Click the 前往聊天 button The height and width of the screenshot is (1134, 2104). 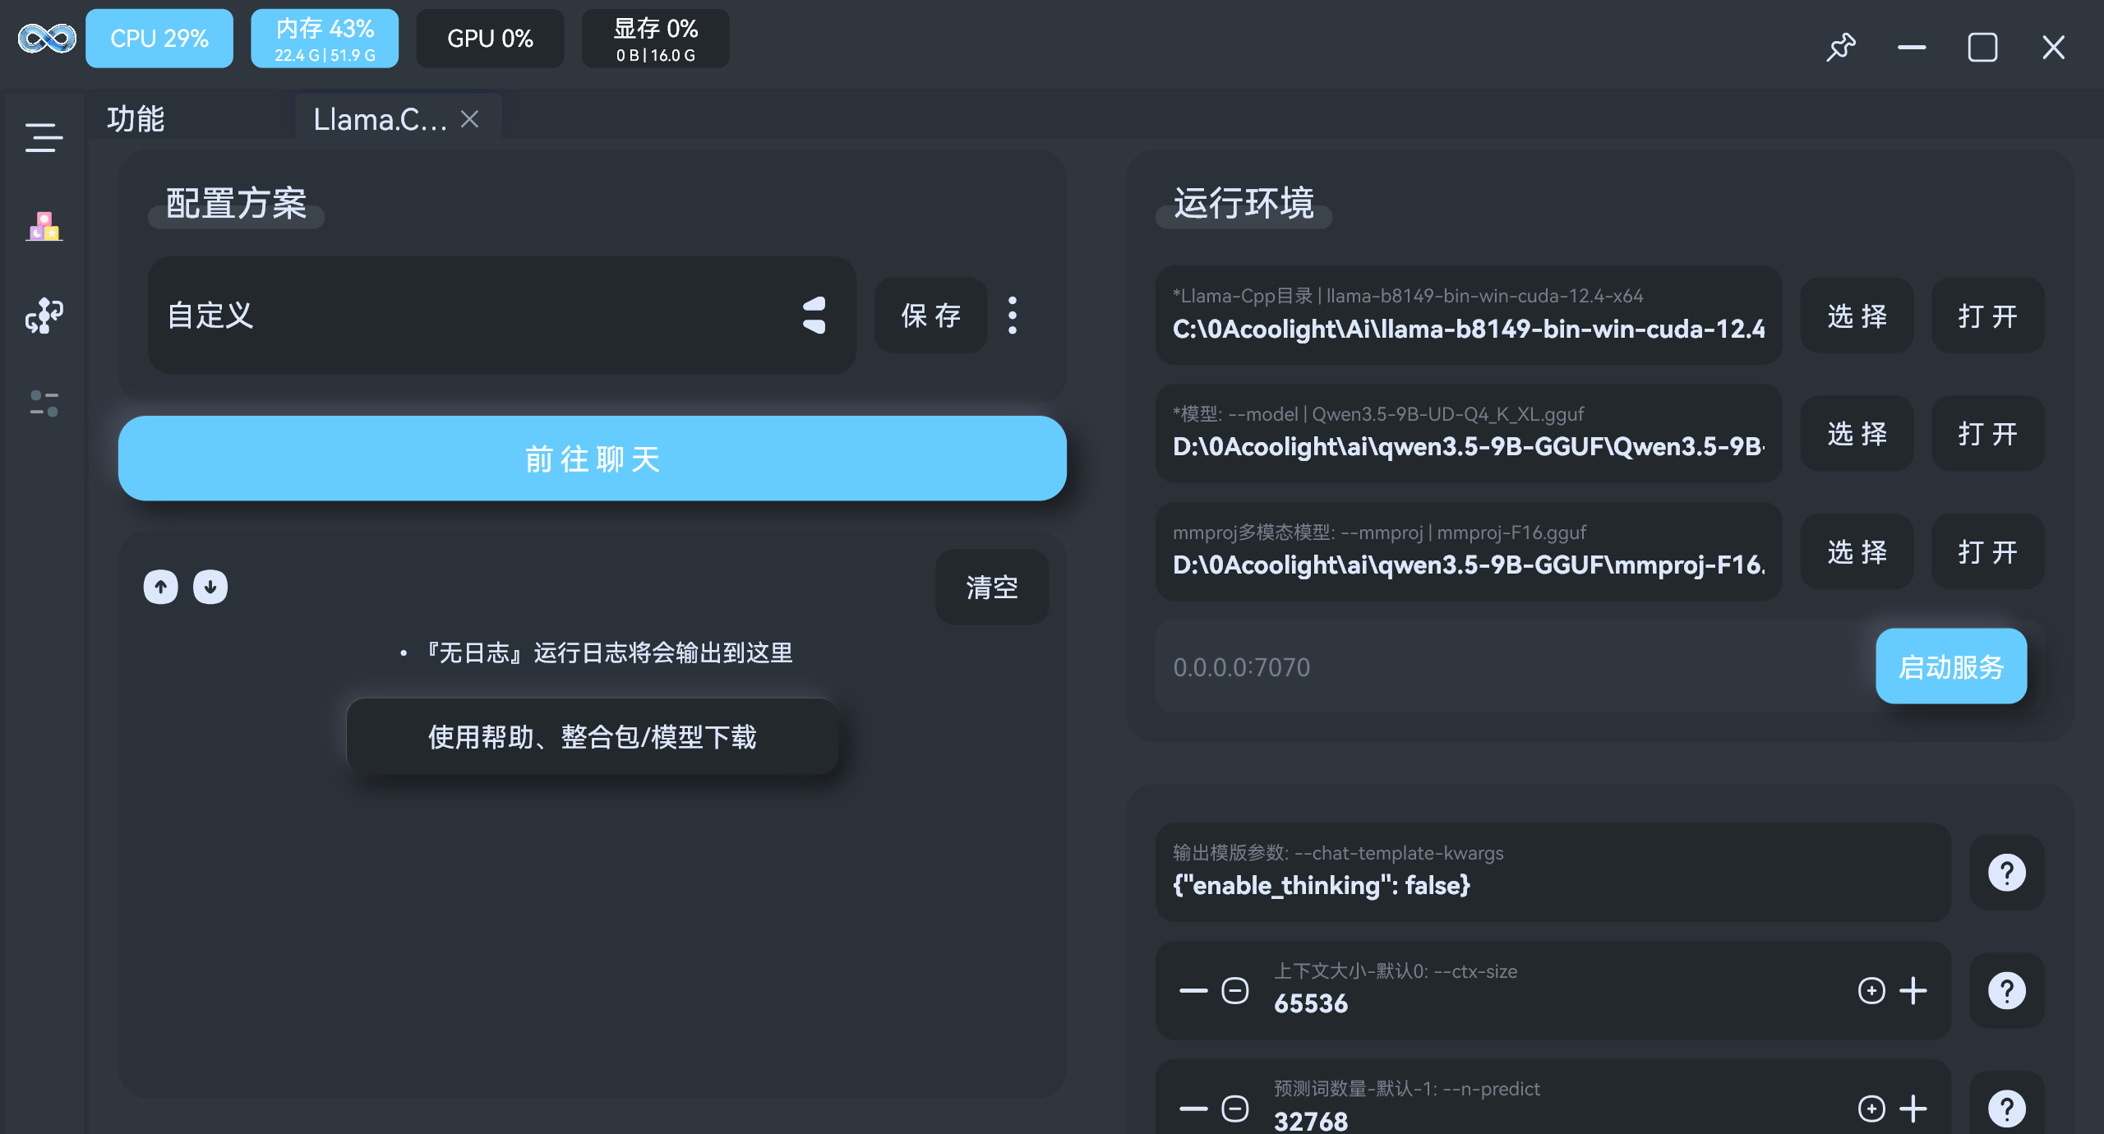pos(593,459)
